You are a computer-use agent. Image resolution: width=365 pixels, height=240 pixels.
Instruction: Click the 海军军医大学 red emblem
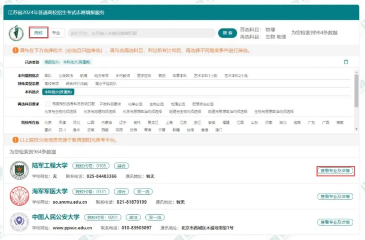19,196
